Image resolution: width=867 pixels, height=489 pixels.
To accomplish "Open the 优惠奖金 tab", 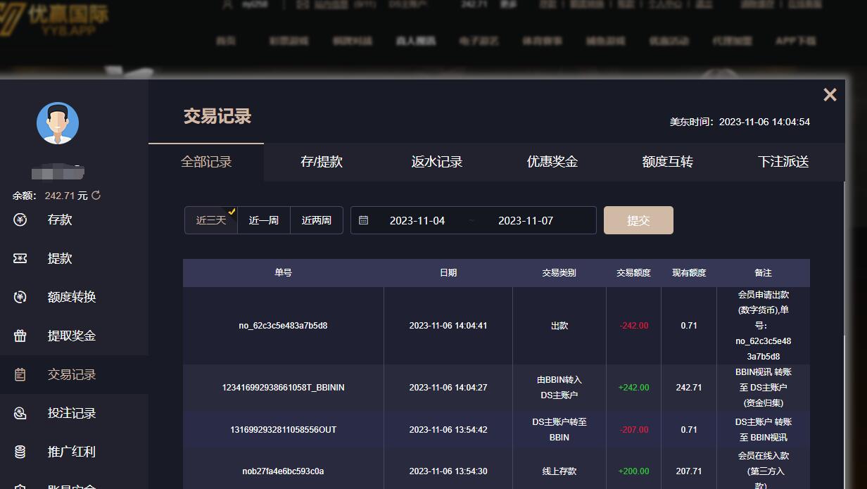I will 552,162.
